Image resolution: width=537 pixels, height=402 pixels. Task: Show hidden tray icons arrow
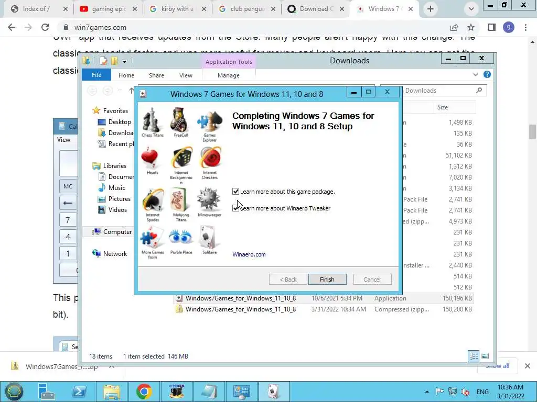pos(427,392)
